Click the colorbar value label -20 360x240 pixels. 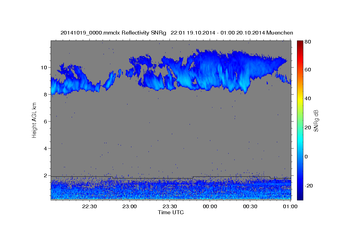pyautogui.click(x=309, y=186)
